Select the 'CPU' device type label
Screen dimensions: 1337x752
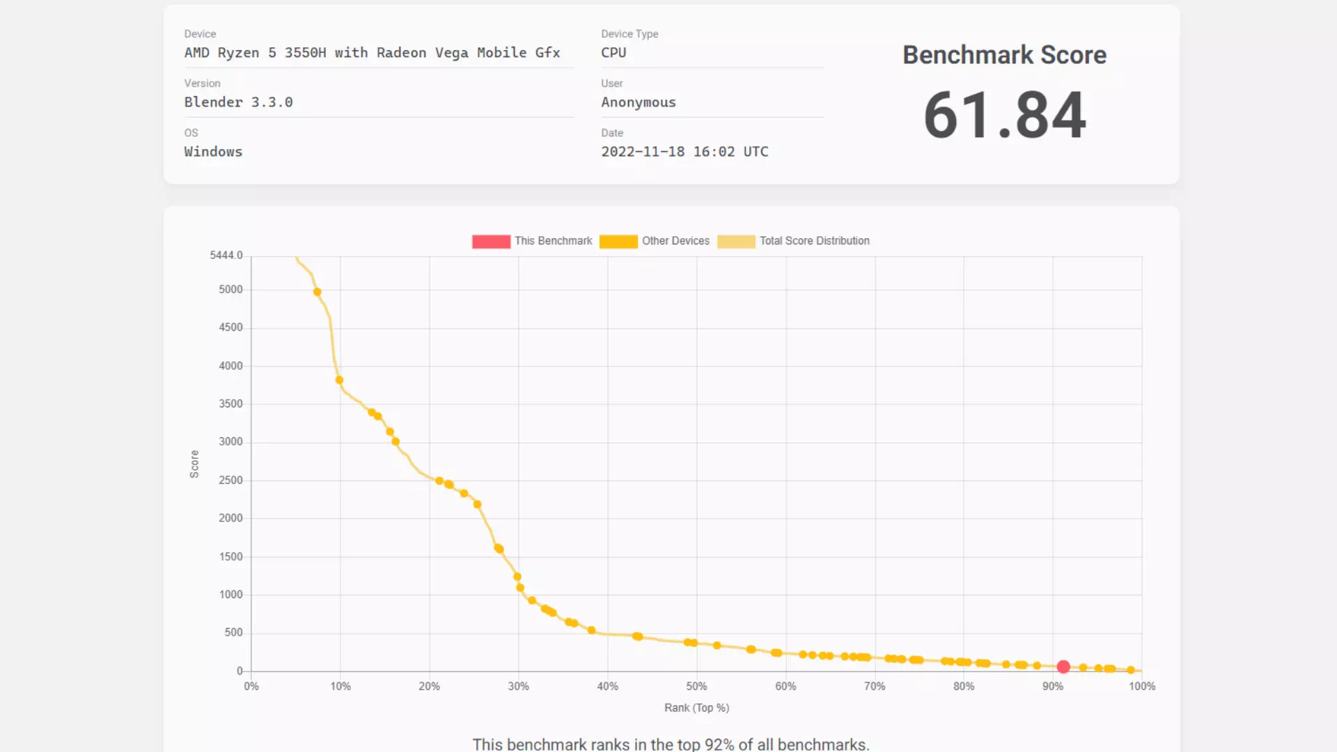[613, 52]
